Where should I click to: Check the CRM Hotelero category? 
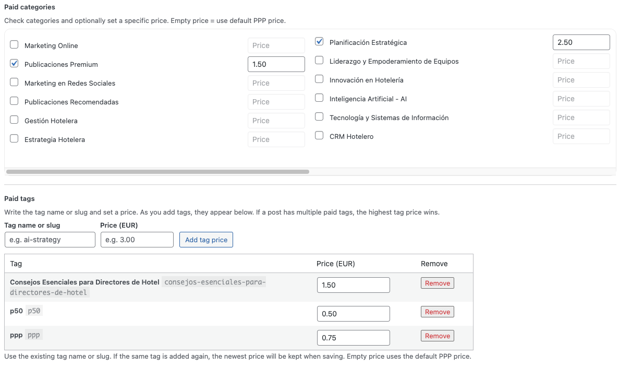(319, 135)
